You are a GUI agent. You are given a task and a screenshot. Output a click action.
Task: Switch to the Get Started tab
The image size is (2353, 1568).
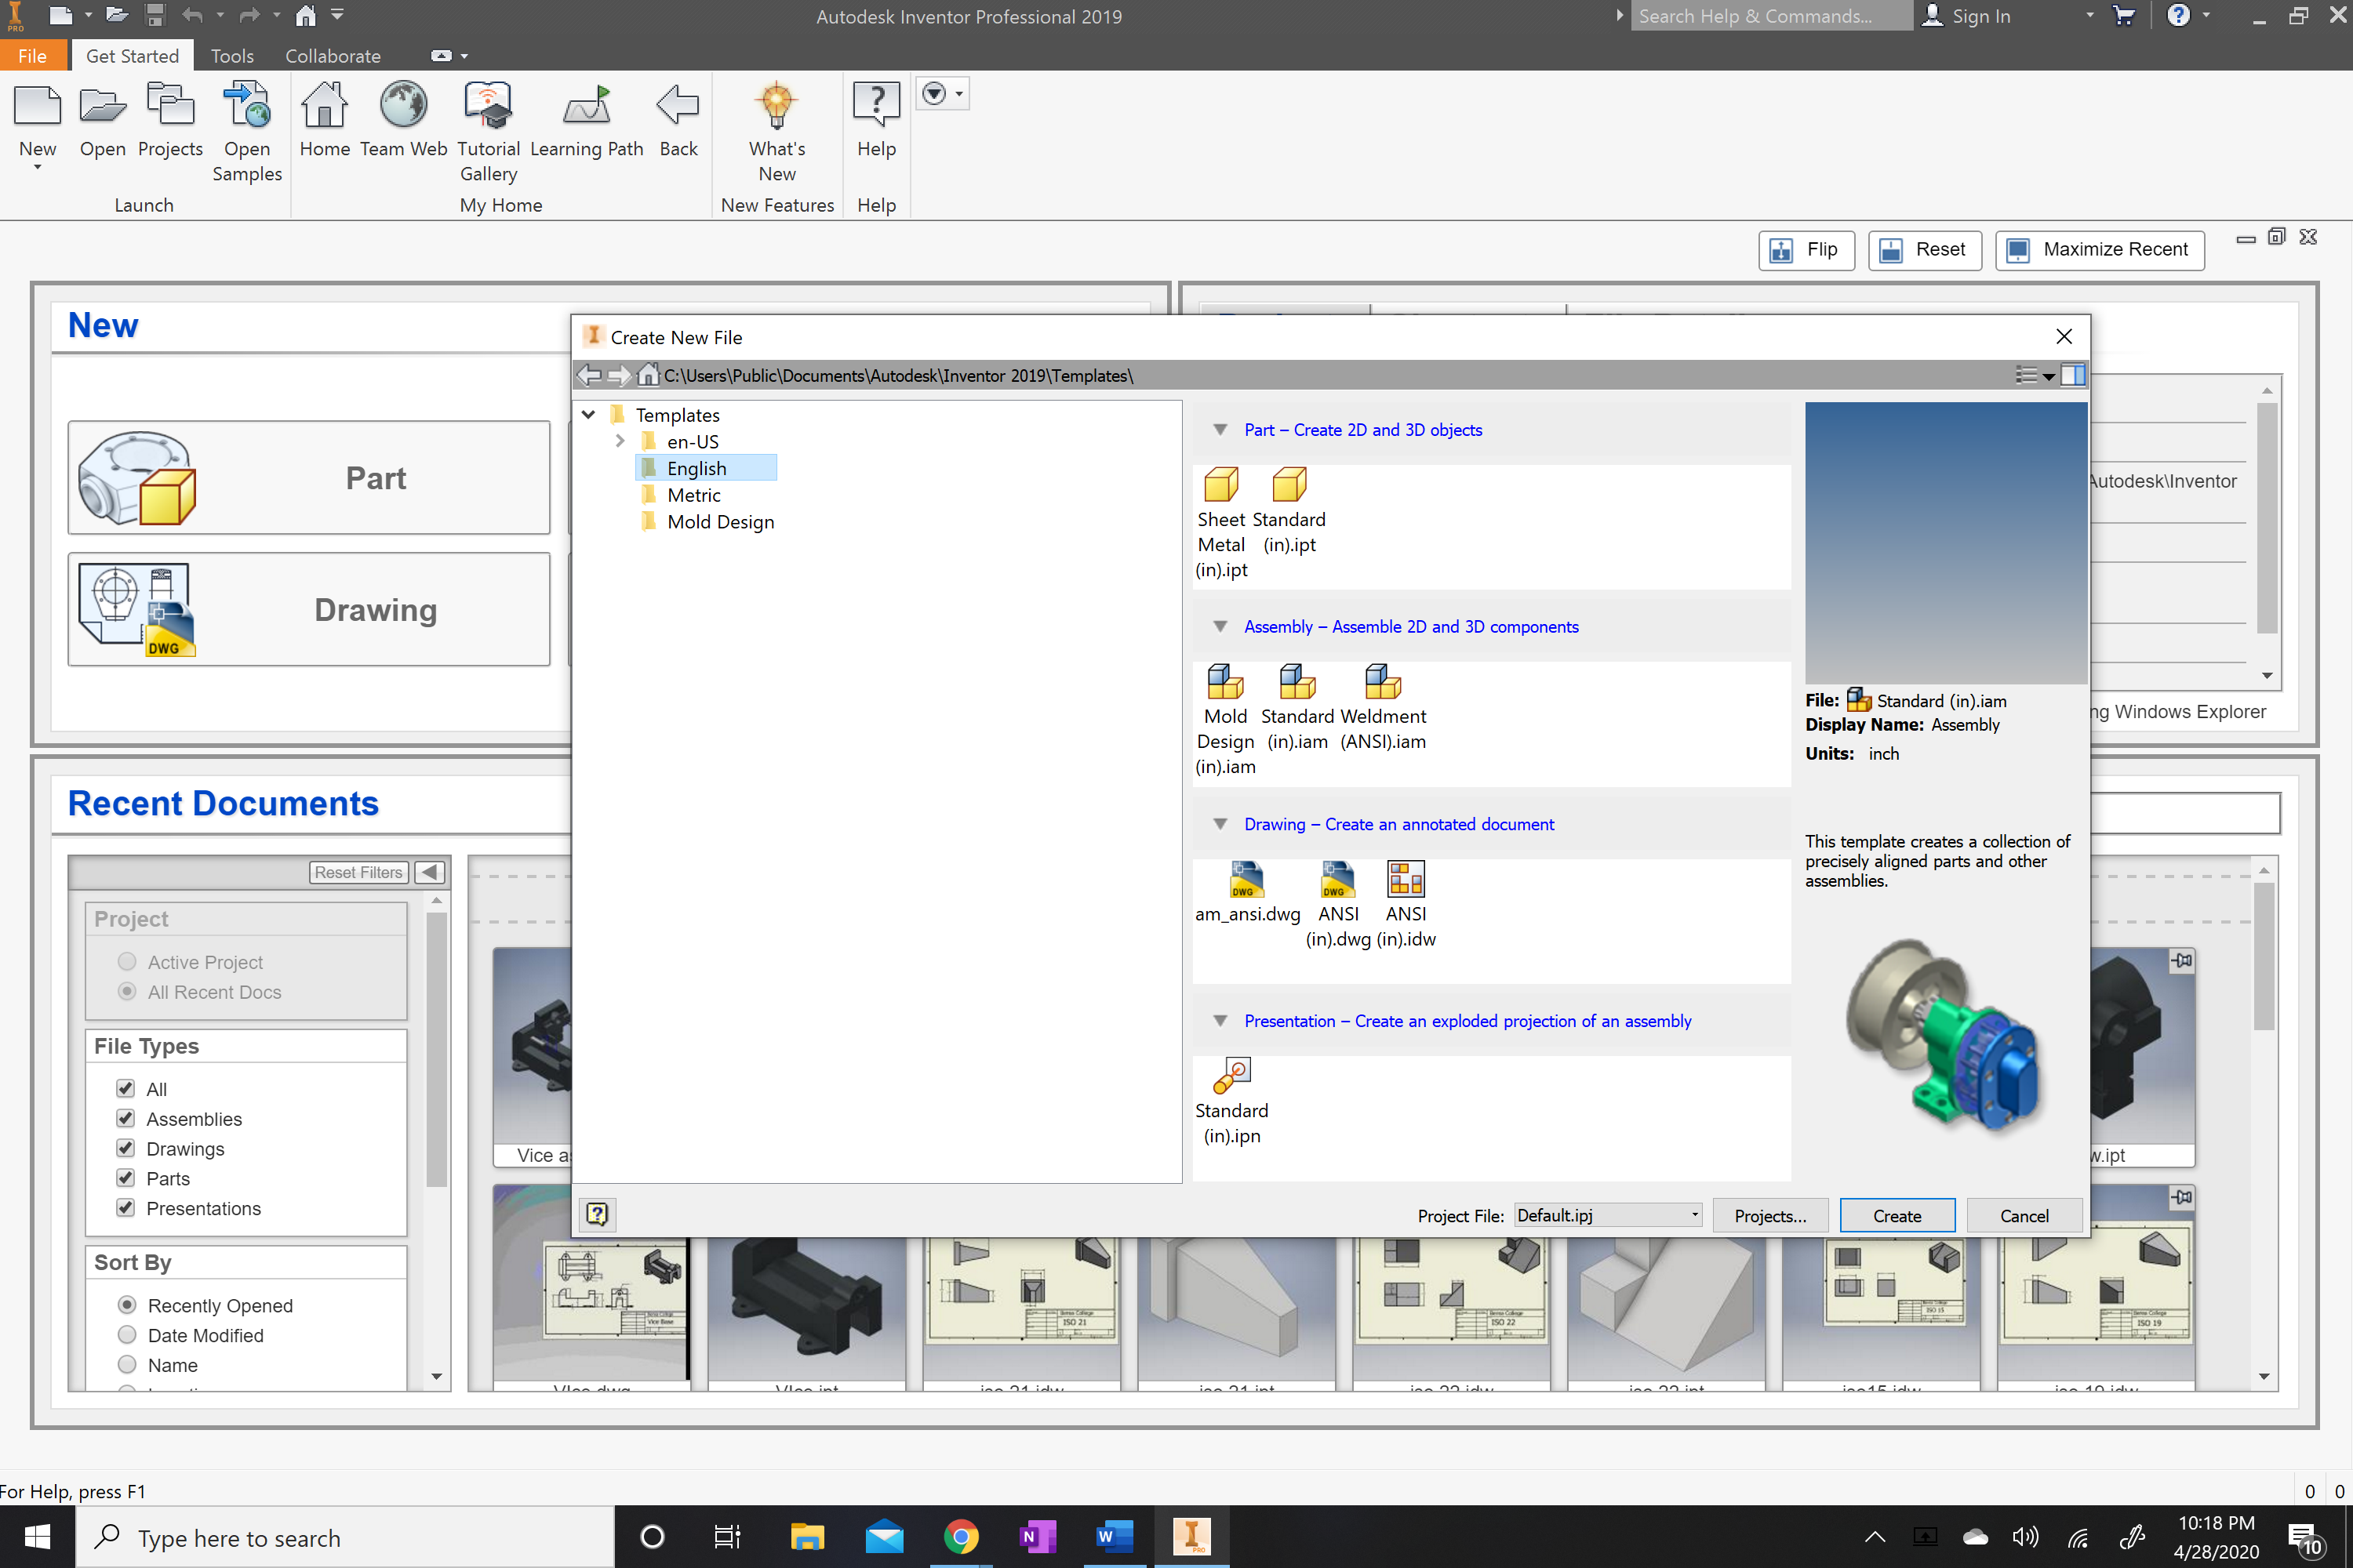(132, 56)
